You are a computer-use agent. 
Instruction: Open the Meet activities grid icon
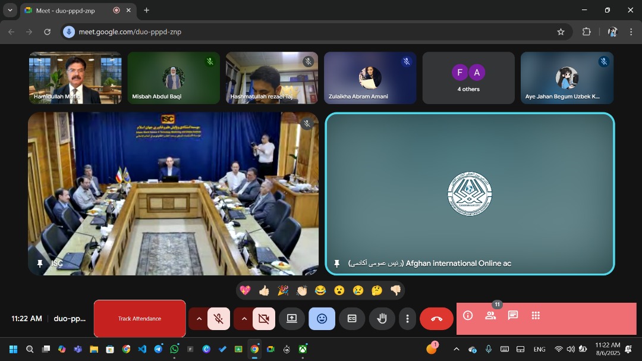(x=536, y=316)
